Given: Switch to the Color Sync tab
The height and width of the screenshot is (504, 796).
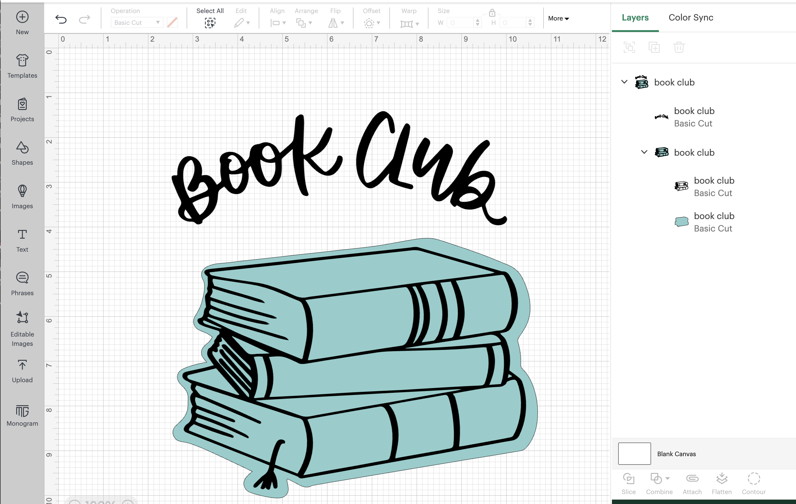Looking at the screenshot, I should 691,17.
